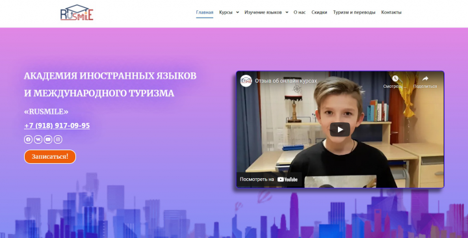Open the 'О нас' menu item
The height and width of the screenshot is (238, 468).
tap(300, 12)
